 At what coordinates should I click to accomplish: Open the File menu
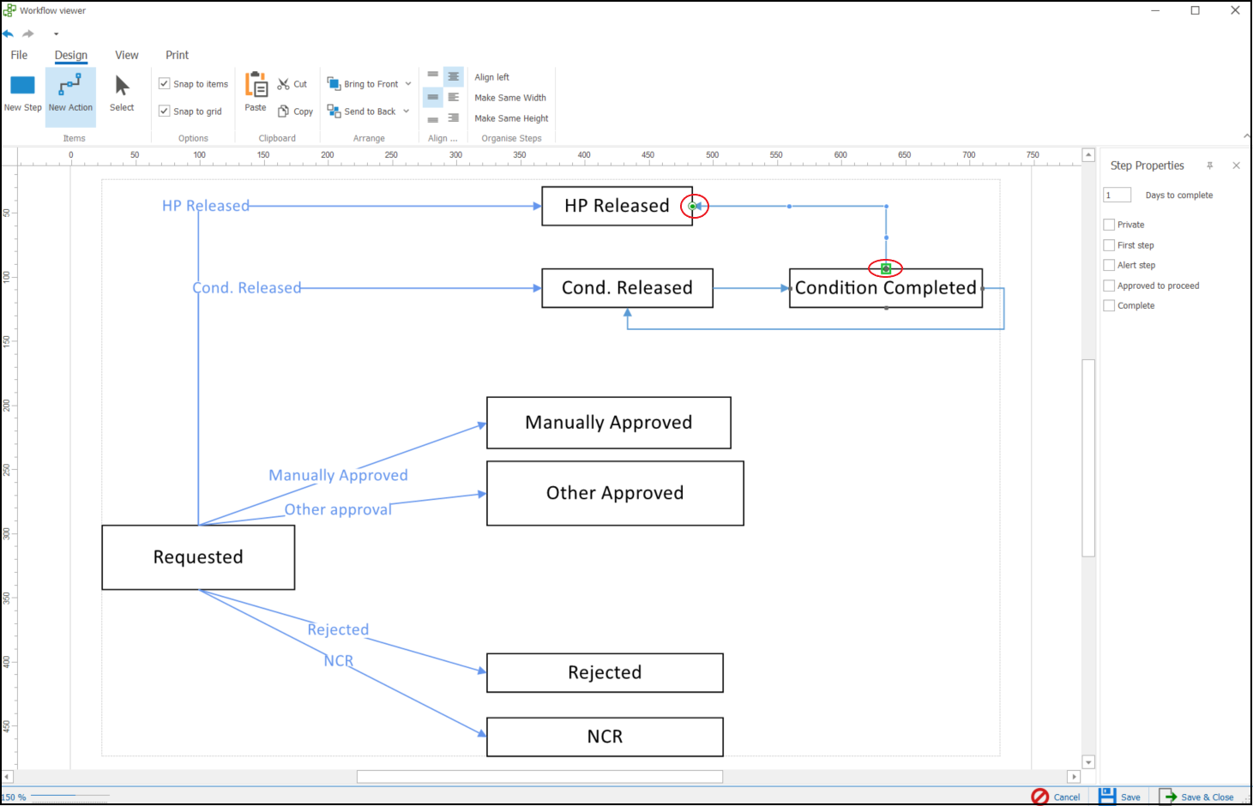pyautogui.click(x=19, y=55)
